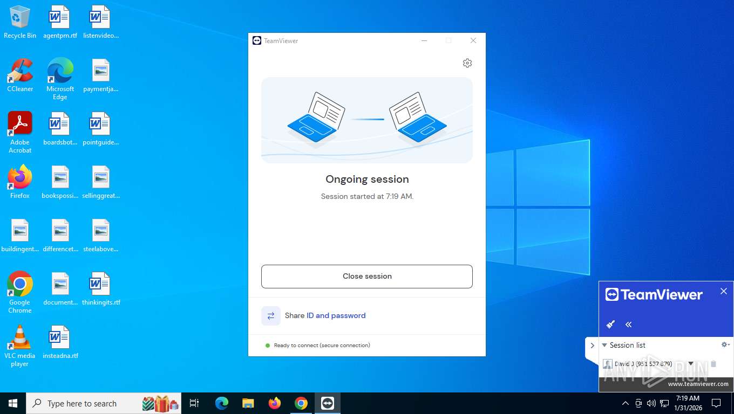This screenshot has height=414, width=734.
Task: Select the steelabove image file
Action: (x=101, y=236)
